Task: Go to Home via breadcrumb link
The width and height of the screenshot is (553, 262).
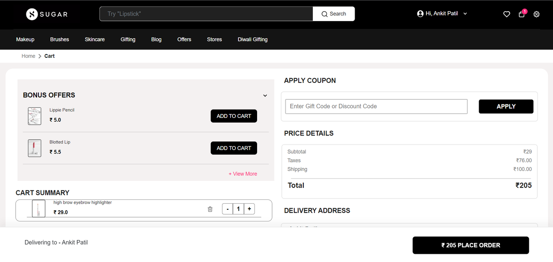Action: pyautogui.click(x=29, y=56)
